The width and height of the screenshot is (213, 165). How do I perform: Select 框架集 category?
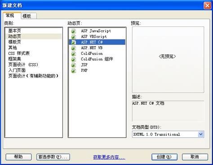click(34, 59)
